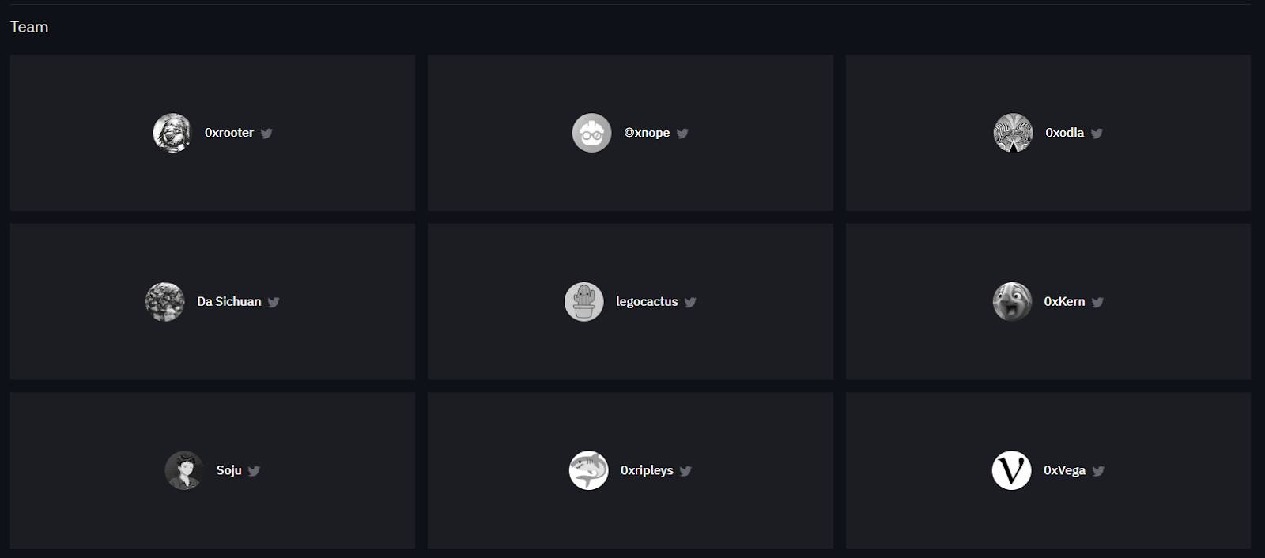Click Da Sichuan's Twitter bird icon
Image resolution: width=1265 pixels, height=558 pixels.
[274, 302]
